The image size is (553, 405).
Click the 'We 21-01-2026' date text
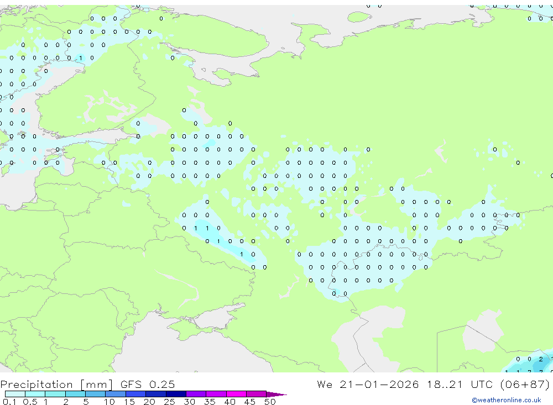click(x=368, y=384)
